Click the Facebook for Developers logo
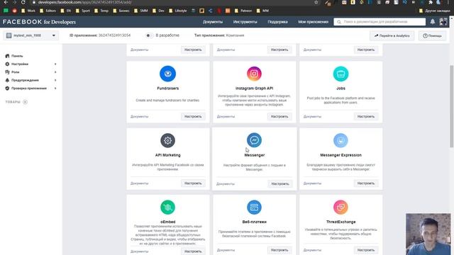 pos(40,22)
